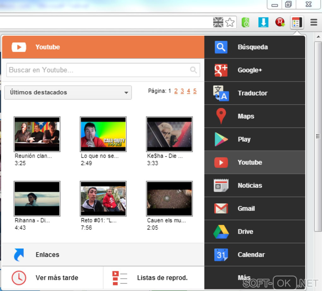The image size is (322, 291).
Task: Bookmark page with star icon
Action: [x=230, y=22]
